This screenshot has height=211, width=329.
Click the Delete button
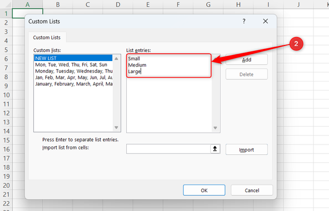pos(247,74)
